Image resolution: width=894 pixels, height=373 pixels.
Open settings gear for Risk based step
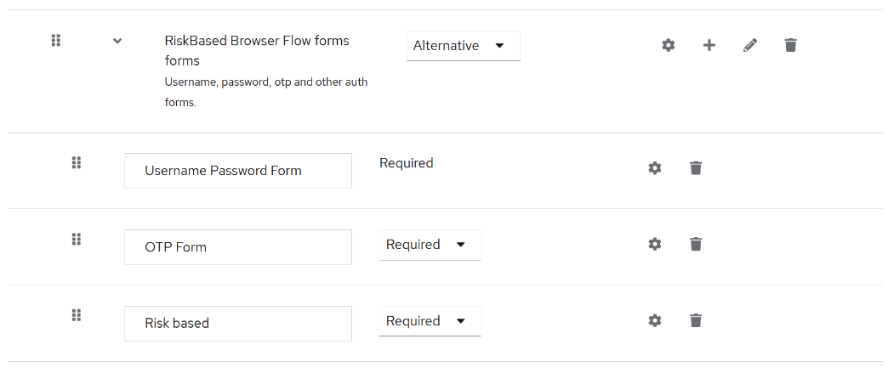(x=655, y=321)
